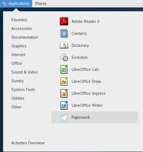This screenshot has width=143, height=152.
Task: Click the Dictionary book icon
Action: (x=64, y=45)
